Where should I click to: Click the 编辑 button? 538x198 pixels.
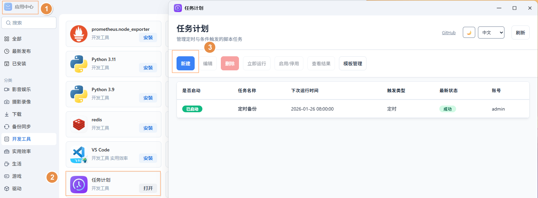pyautogui.click(x=208, y=63)
